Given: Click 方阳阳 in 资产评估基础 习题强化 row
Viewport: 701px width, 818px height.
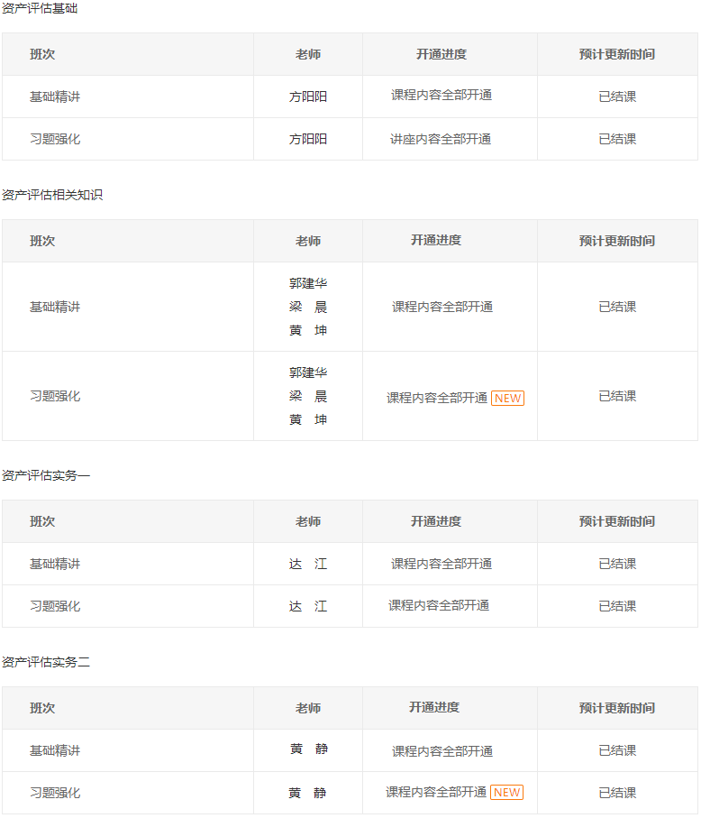Looking at the screenshot, I should pyautogui.click(x=308, y=139).
